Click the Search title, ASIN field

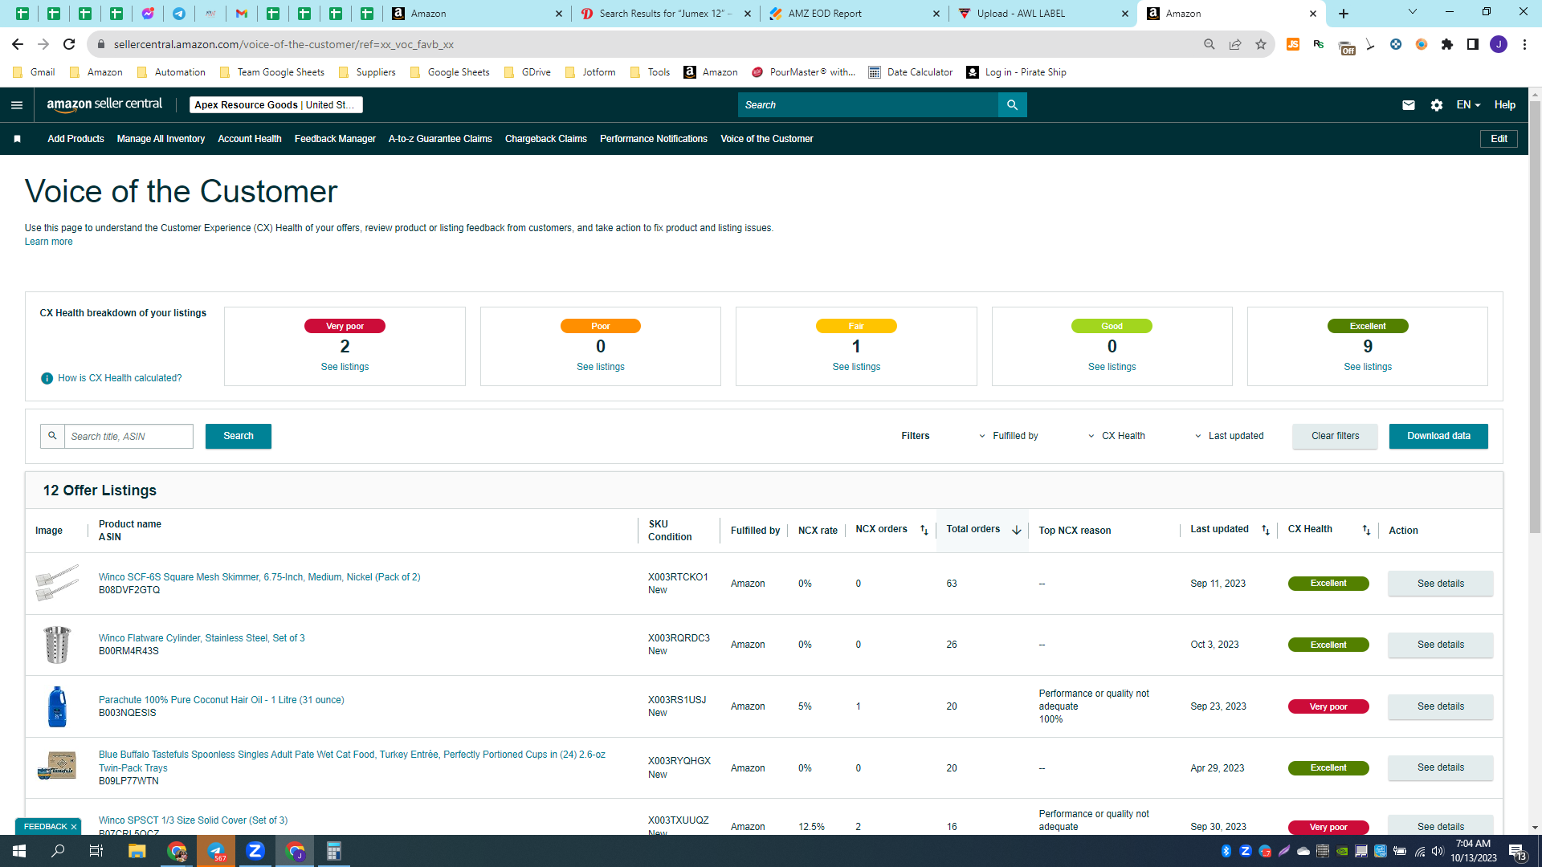click(128, 436)
